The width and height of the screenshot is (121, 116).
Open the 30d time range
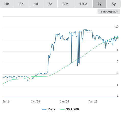point(66,4)
